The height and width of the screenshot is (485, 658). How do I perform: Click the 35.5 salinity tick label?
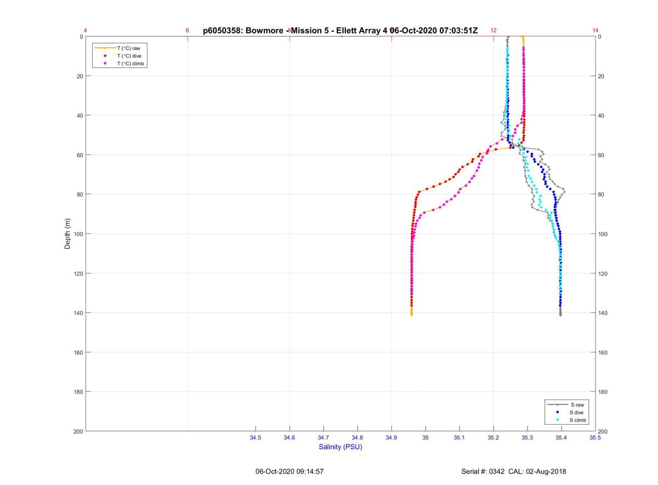tap(595, 438)
